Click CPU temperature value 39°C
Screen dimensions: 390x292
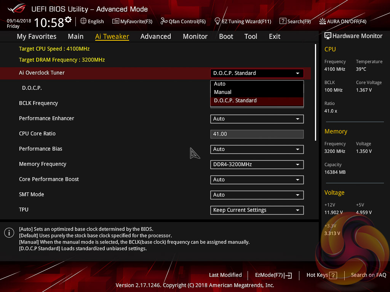[361, 69]
